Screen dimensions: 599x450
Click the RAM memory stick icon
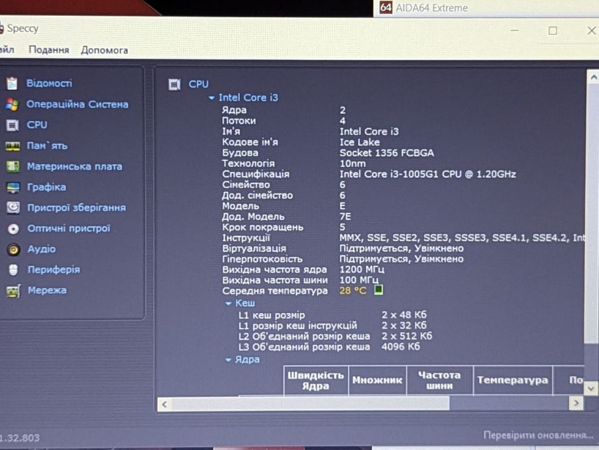(13, 146)
